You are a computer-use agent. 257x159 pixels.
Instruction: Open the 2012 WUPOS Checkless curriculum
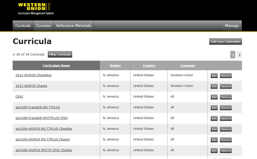[x=33, y=75]
